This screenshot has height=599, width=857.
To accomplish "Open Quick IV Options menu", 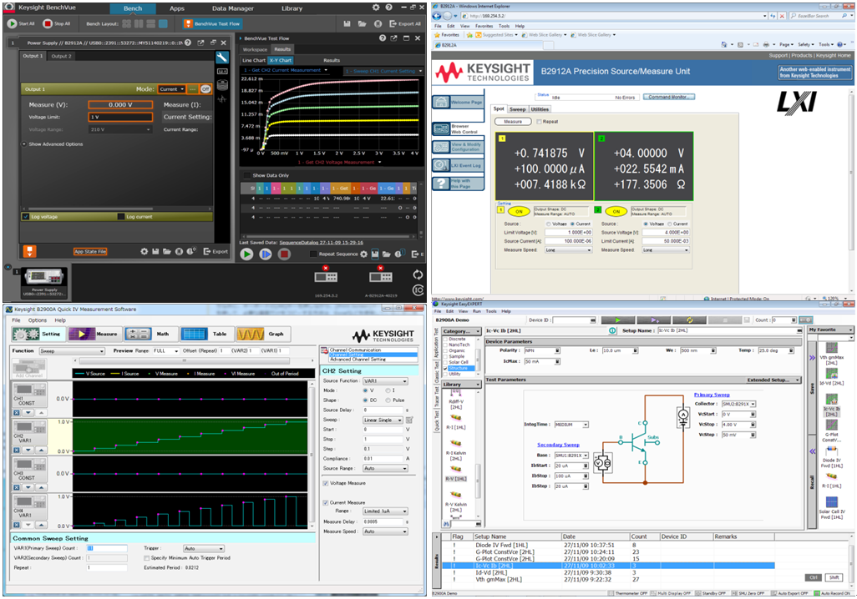I will (x=37, y=320).
